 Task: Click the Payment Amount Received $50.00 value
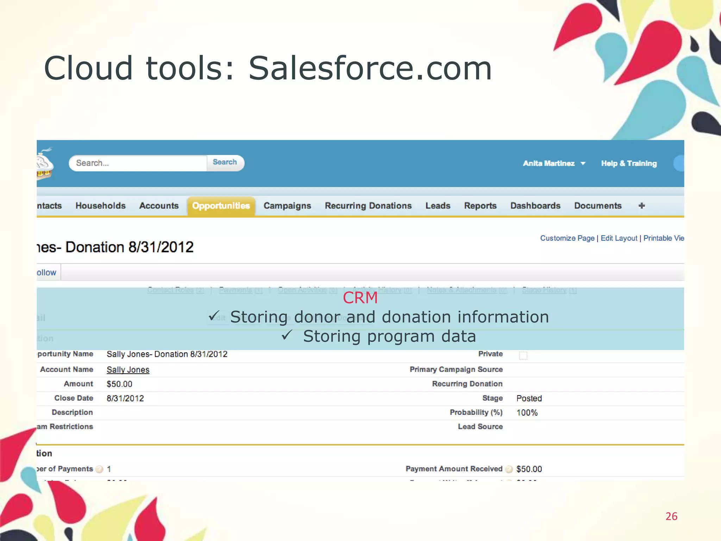(529, 469)
